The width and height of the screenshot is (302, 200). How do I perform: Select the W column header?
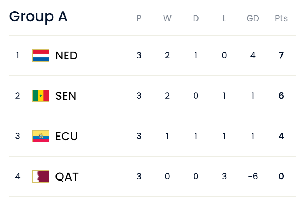(x=167, y=18)
